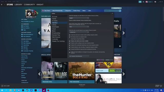Viewport: 164px width, 92px height.
Task: Expand the Knight account dropdown
Action: 150,2
